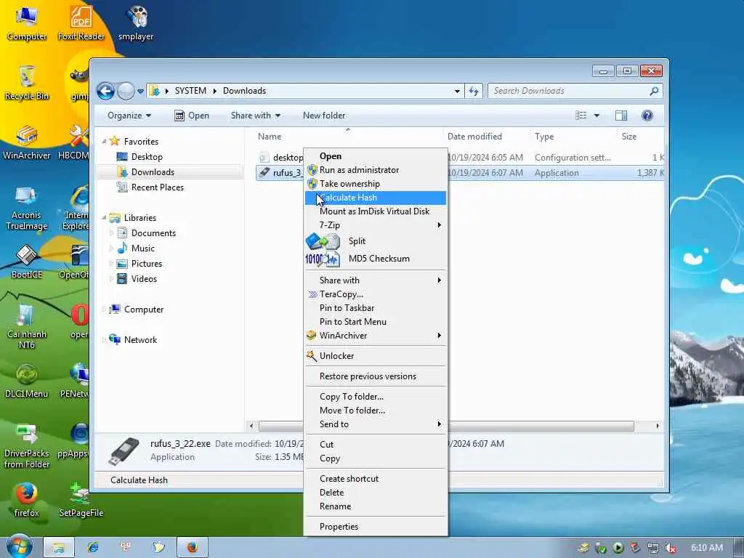
Task: Open SetPageFile desktop icon
Action: pos(81,500)
